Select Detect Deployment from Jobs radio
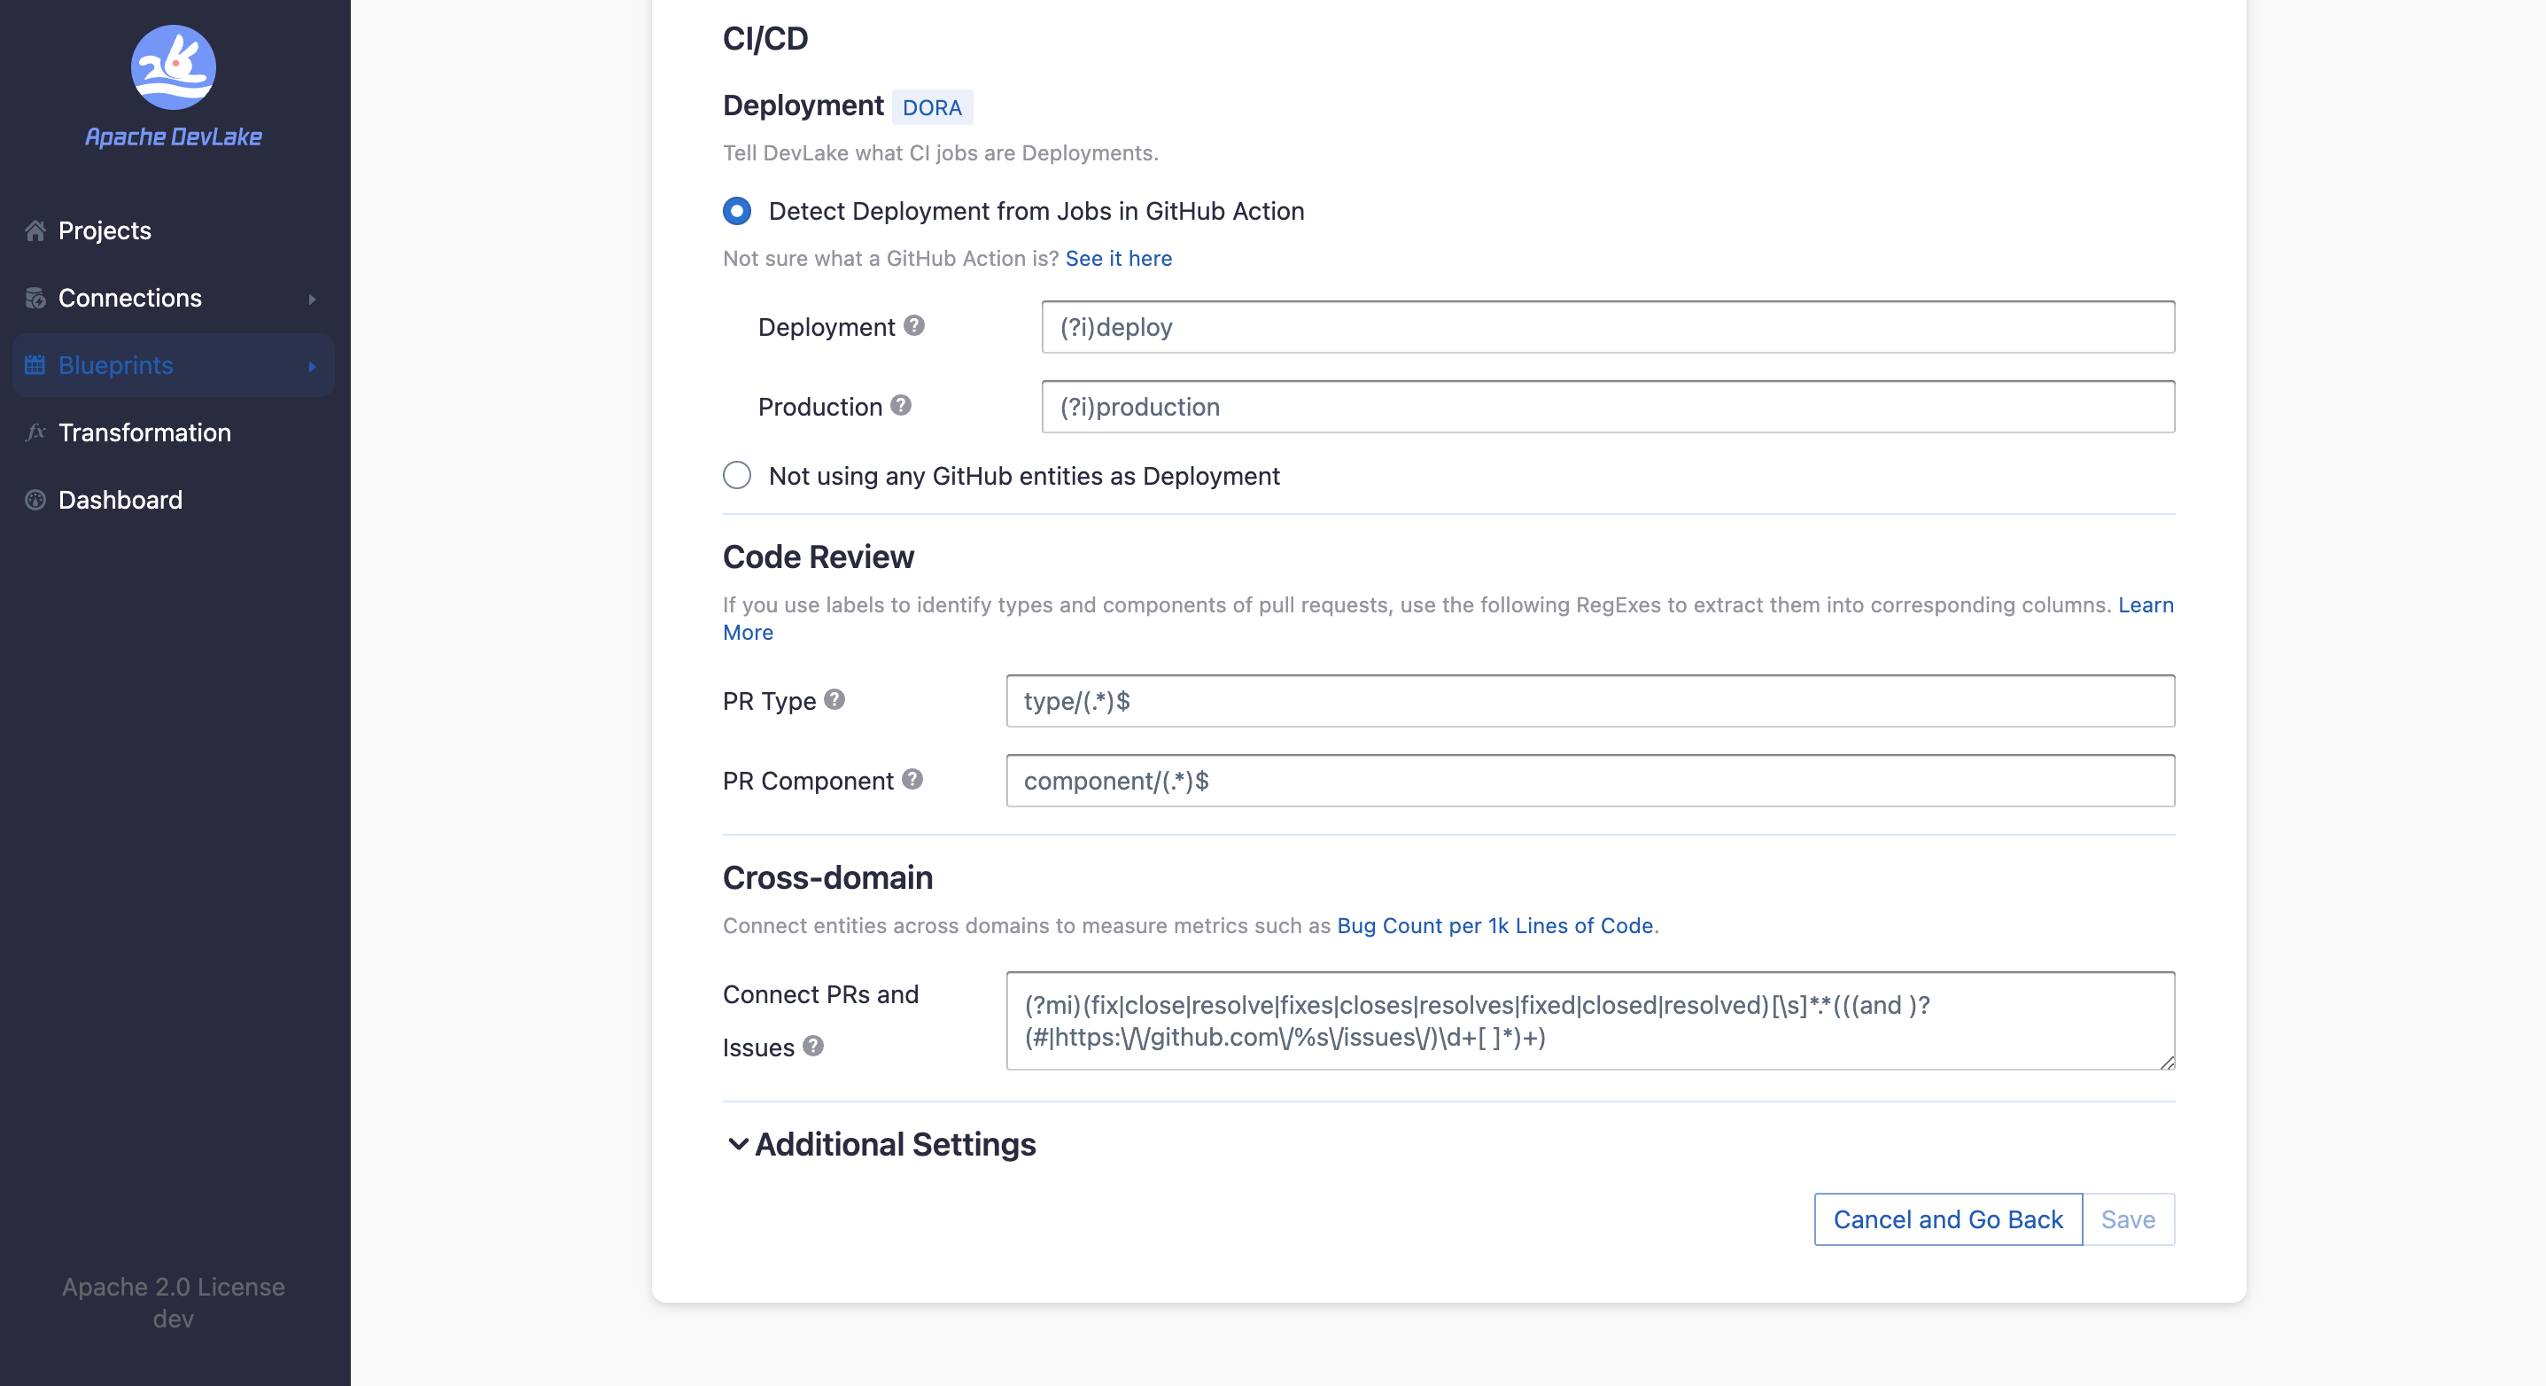Screen dimensions: 2546x1386 click(736, 211)
